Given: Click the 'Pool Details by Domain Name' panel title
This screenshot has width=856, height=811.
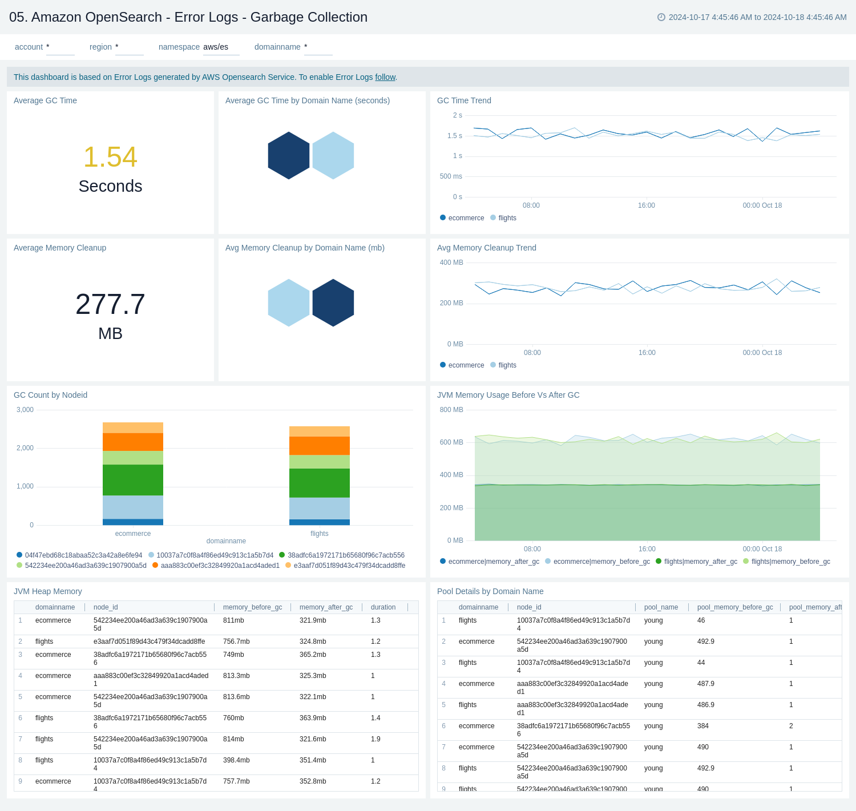Looking at the screenshot, I should [490, 591].
